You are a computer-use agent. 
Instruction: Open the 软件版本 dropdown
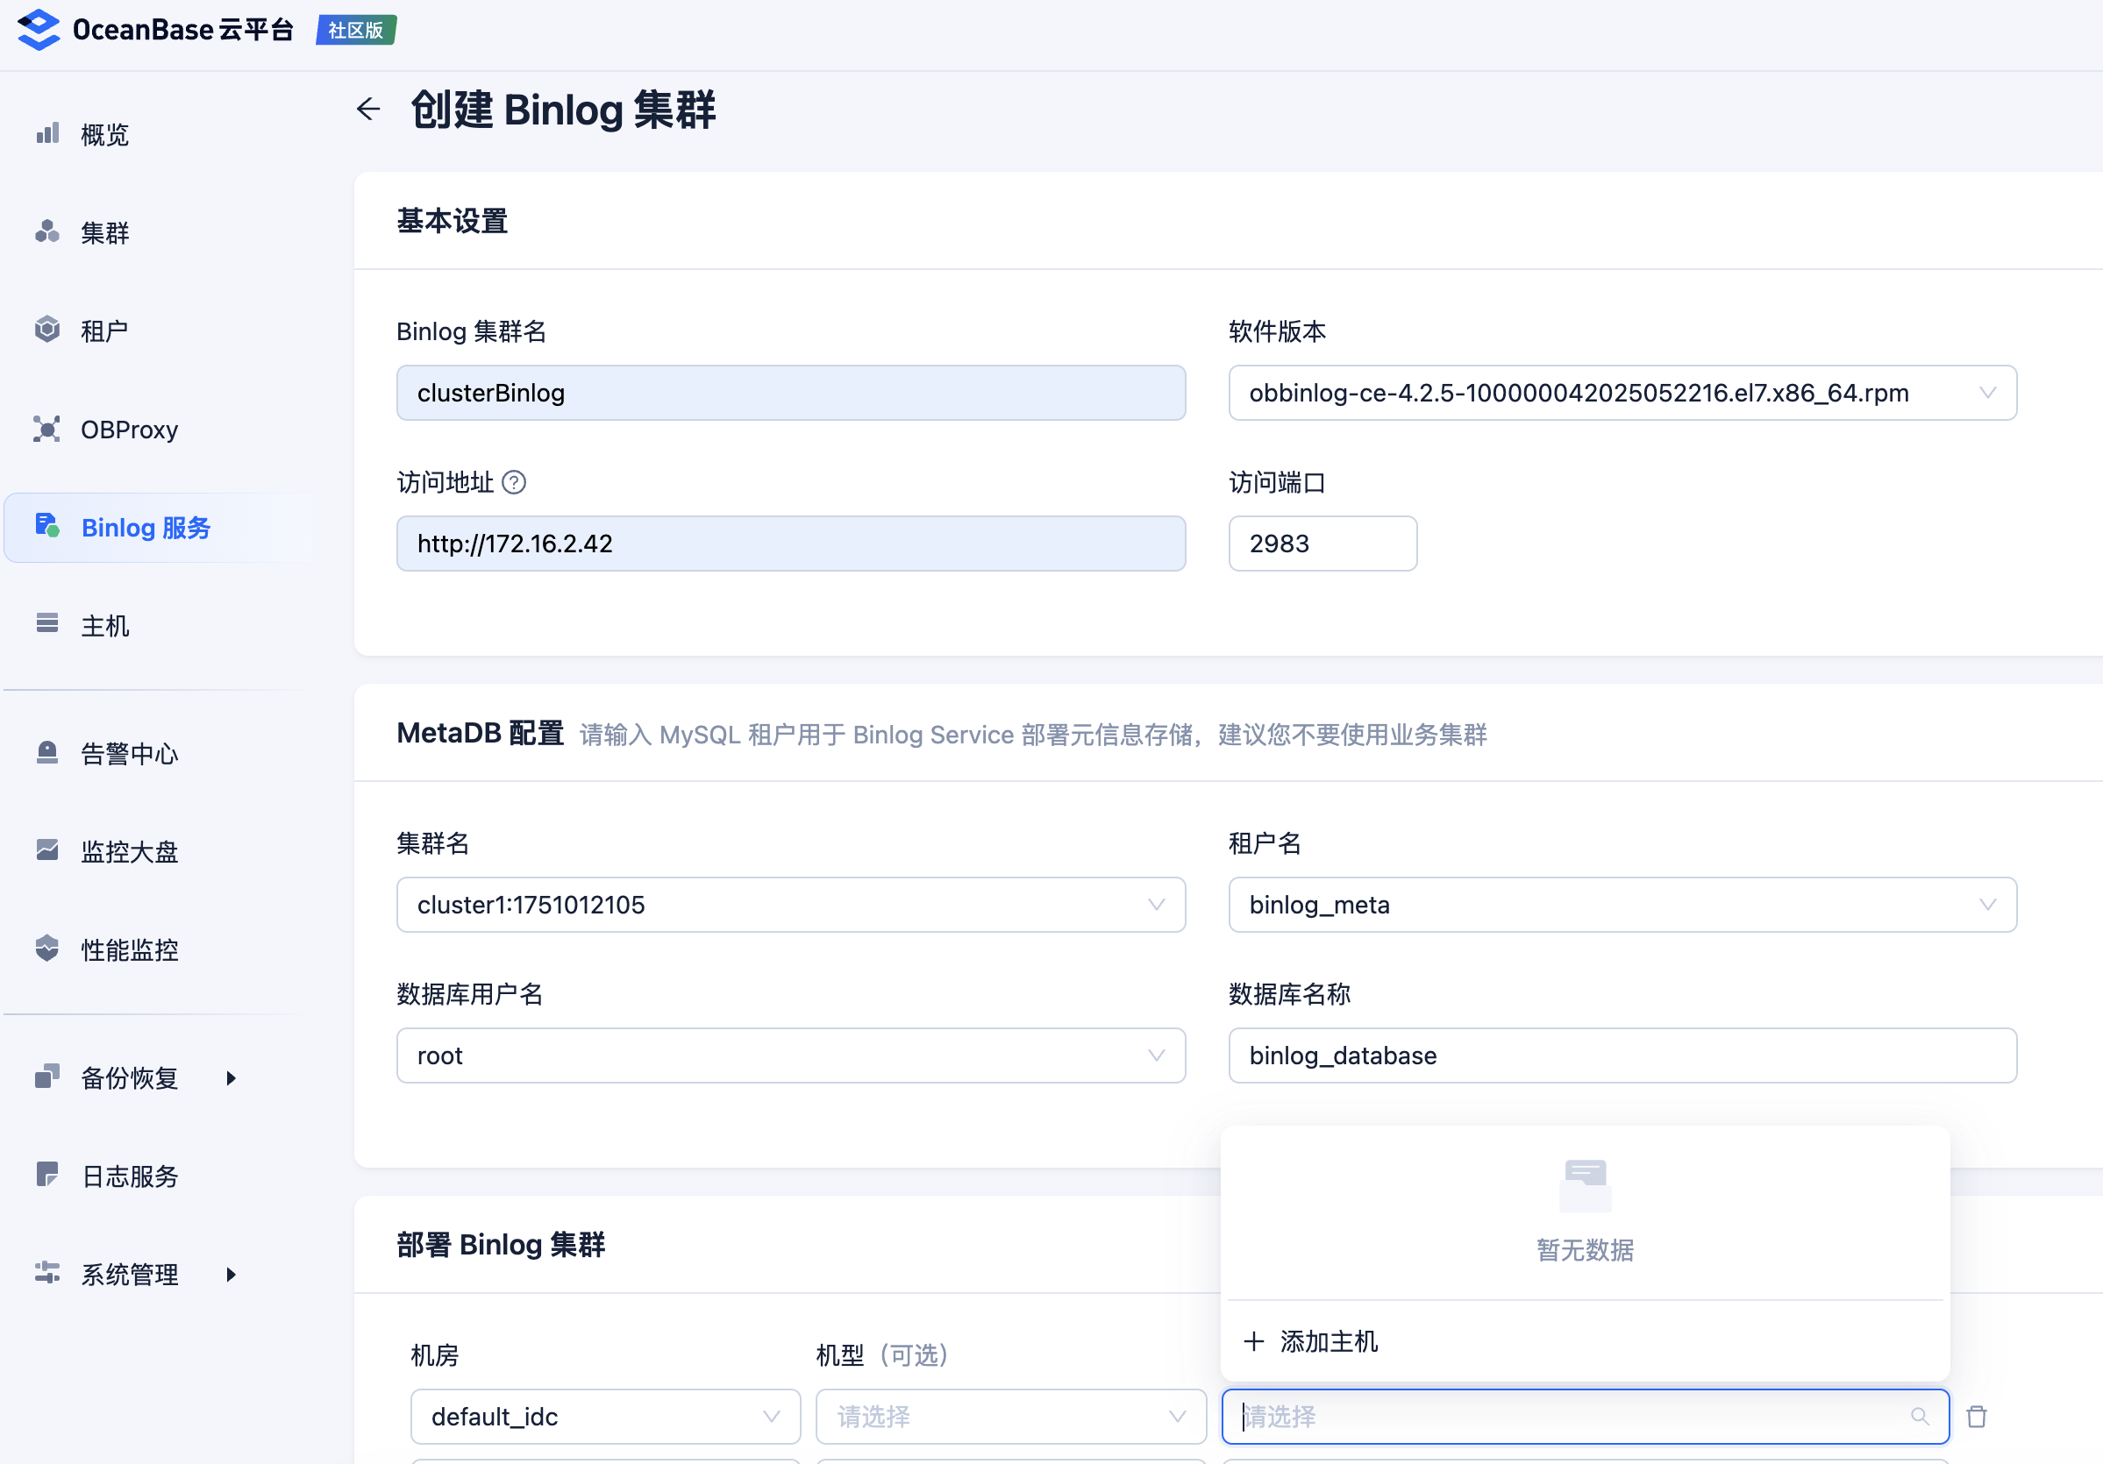[x=1622, y=393]
